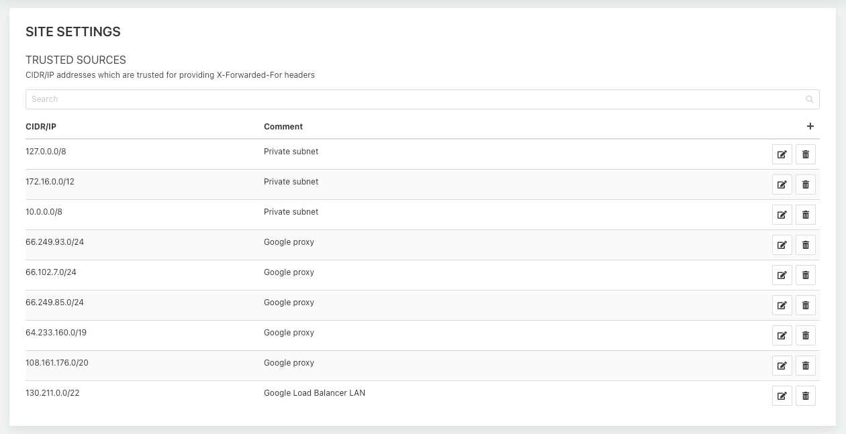Remove the 66.249.85.0/24 entry
Screen dimensions: 846x434
[806, 305]
